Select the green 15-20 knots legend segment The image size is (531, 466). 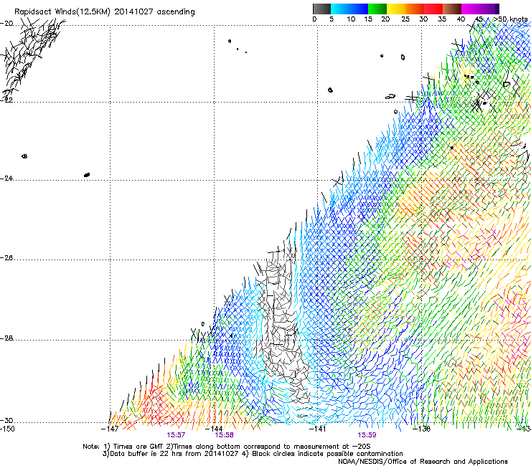point(377,9)
